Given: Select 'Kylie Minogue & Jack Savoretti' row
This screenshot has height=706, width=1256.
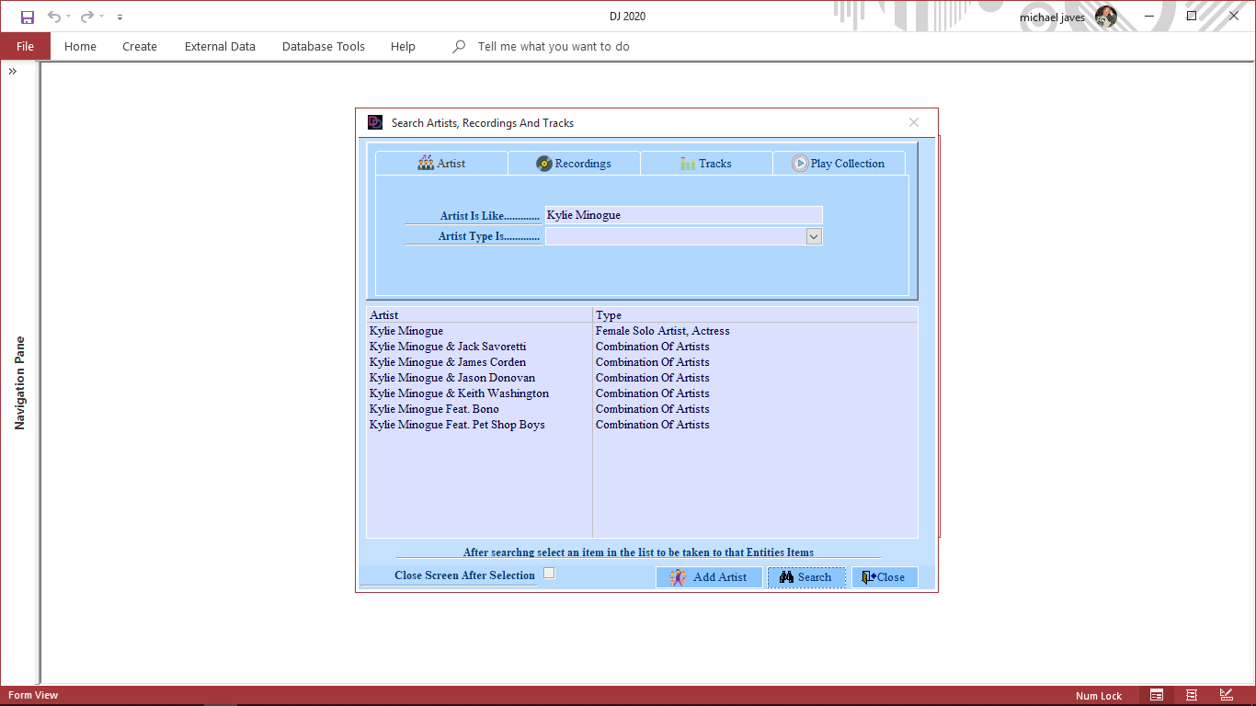Looking at the screenshot, I should coord(642,347).
